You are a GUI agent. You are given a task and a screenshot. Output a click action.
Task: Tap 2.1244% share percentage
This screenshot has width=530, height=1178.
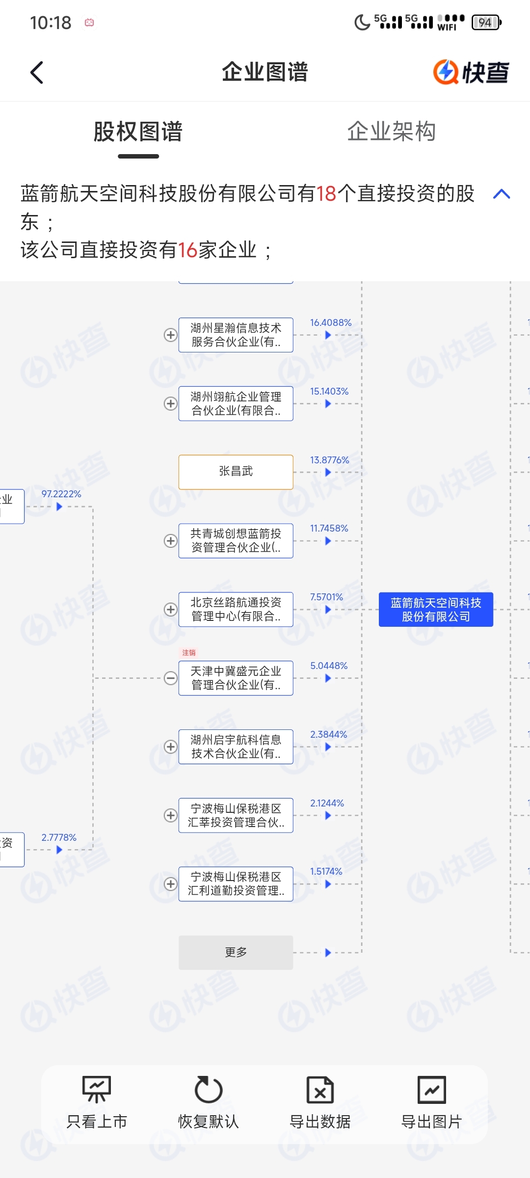327,803
